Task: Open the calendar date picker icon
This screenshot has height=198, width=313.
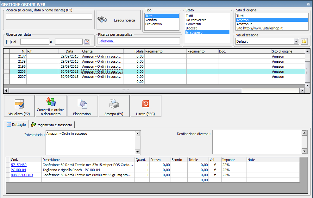Action: (x=87, y=41)
